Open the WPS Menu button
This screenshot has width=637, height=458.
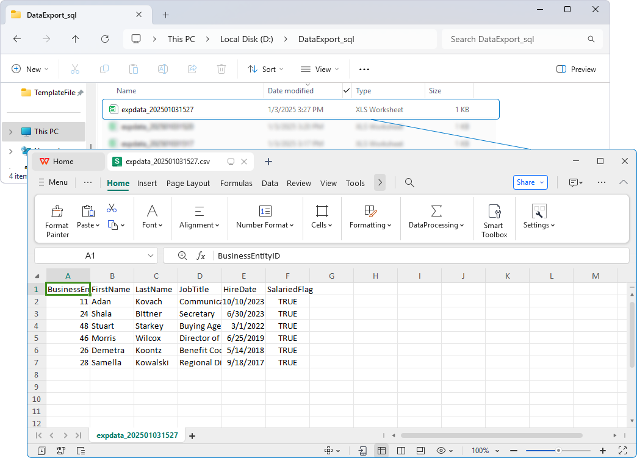(53, 182)
